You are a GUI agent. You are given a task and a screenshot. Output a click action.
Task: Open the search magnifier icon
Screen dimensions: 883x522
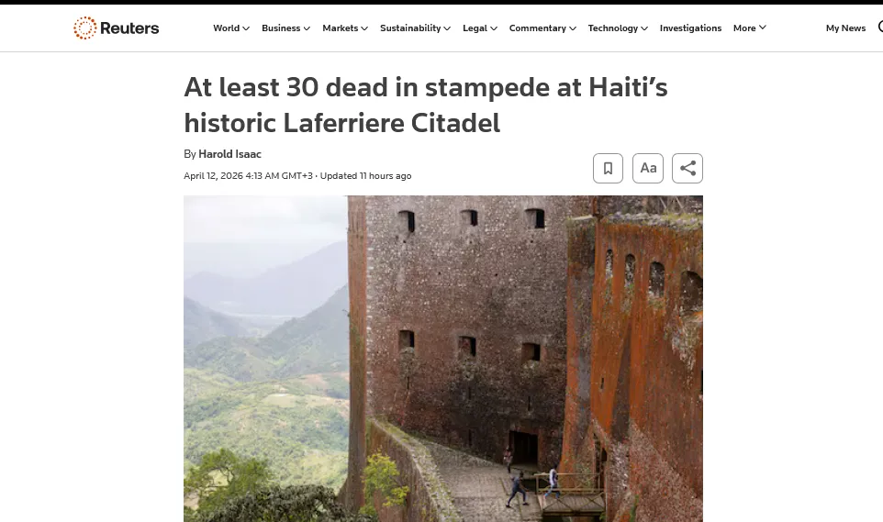pos(880,27)
